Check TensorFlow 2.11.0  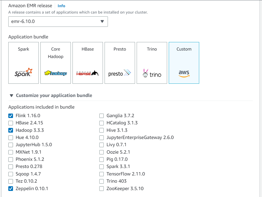pos(102,174)
